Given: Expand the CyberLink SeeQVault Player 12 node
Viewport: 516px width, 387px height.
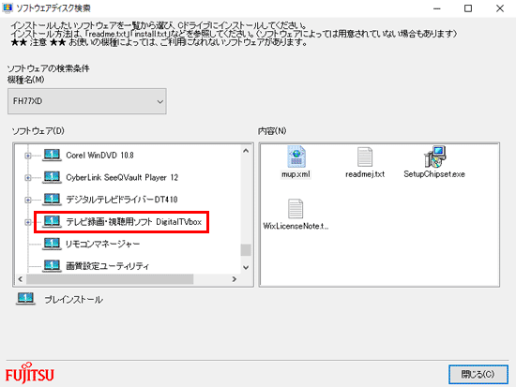Looking at the screenshot, I should (28, 178).
